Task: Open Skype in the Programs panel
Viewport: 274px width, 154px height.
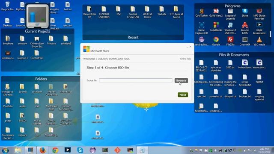Action: click(245, 12)
